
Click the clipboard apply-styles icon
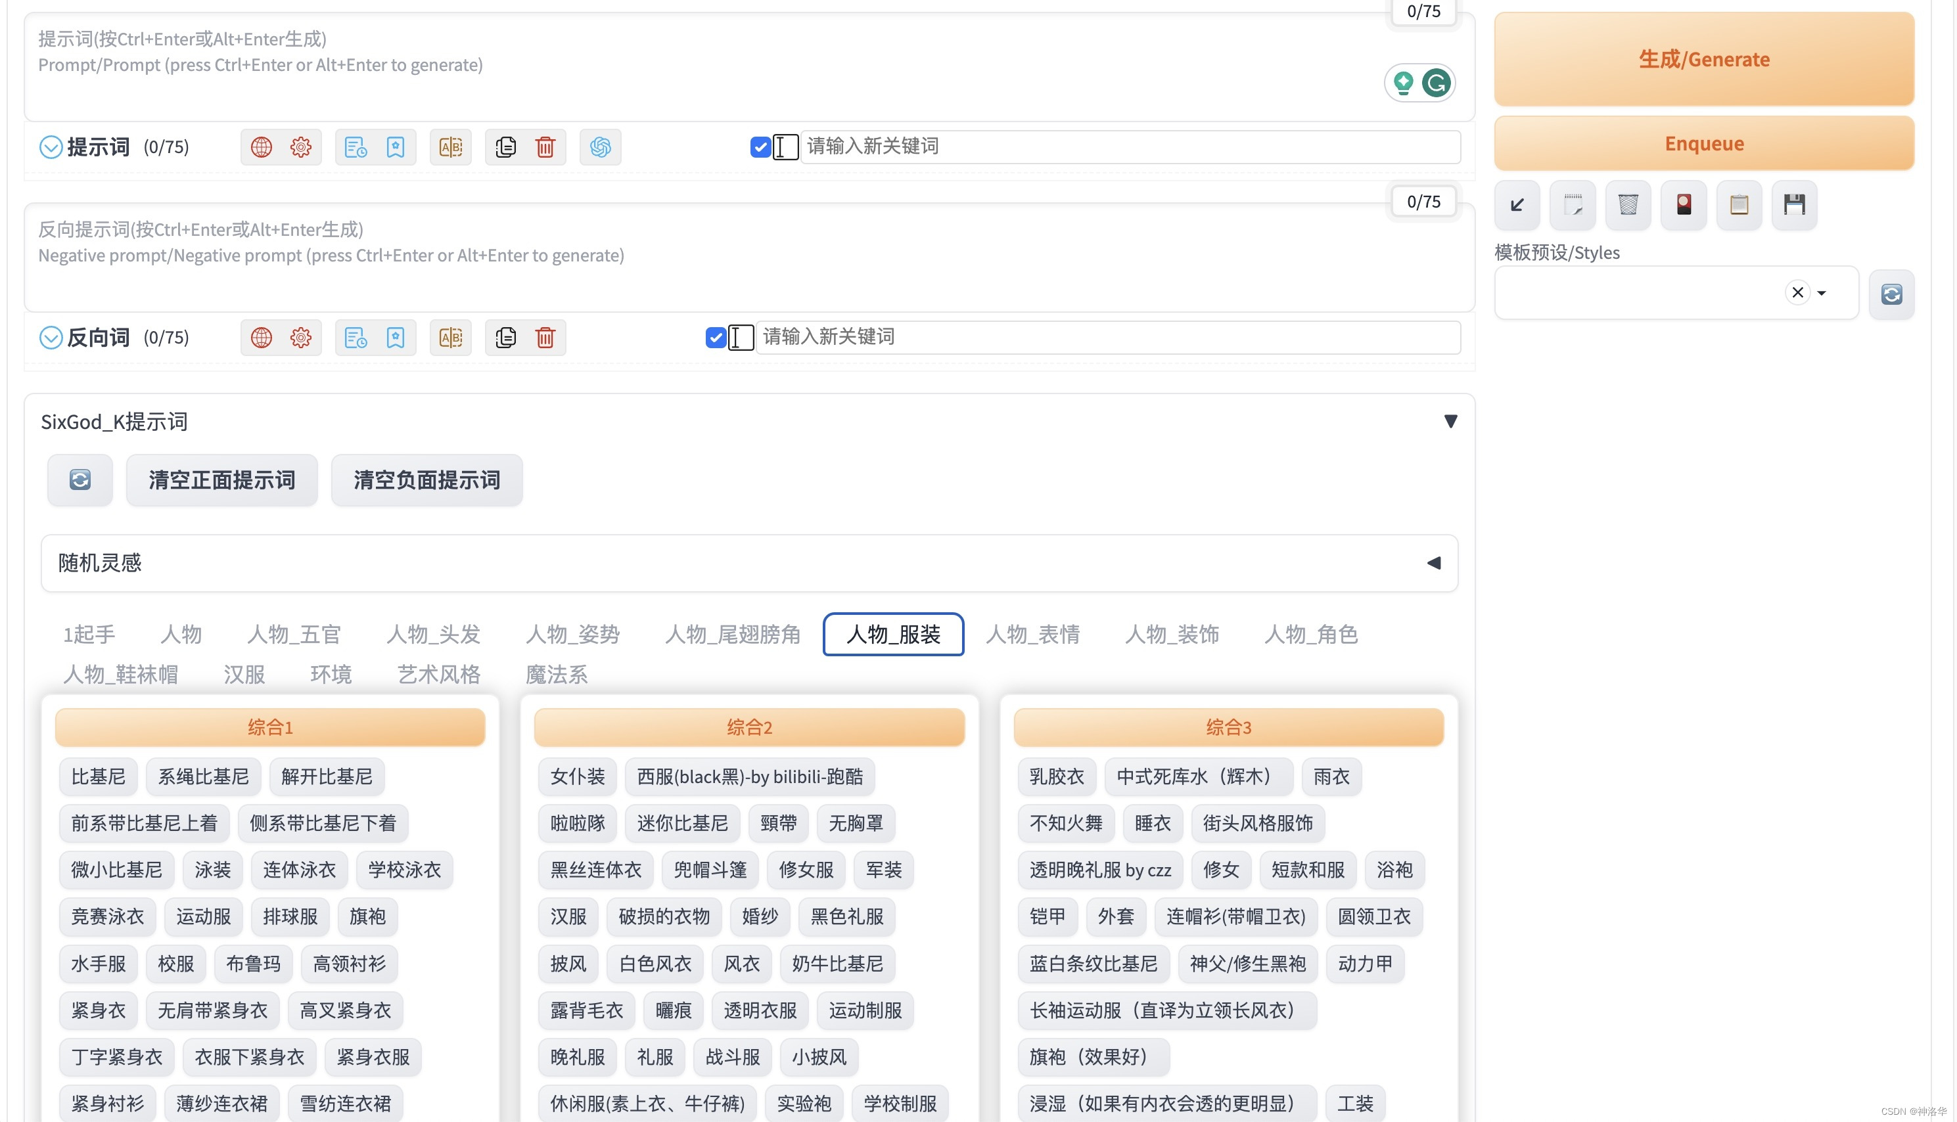pos(1739,204)
